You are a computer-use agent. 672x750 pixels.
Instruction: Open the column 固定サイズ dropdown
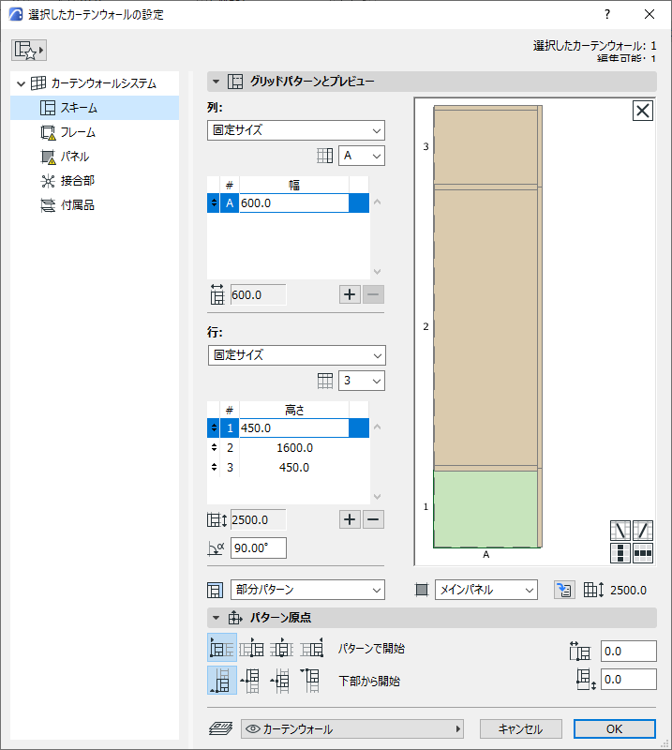pos(296,130)
